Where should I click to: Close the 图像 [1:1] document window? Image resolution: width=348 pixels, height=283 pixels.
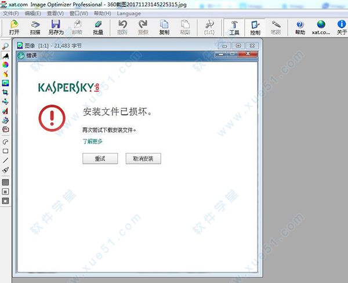click(252, 45)
